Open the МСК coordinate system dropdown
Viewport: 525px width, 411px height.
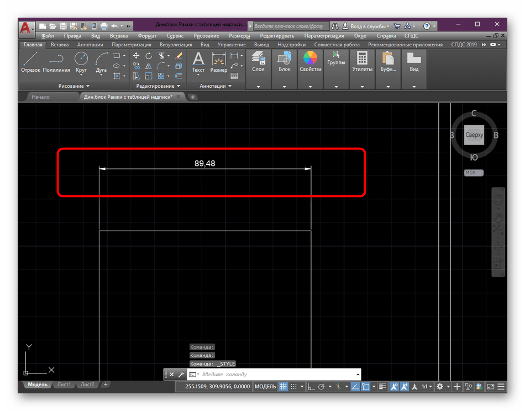[474, 173]
